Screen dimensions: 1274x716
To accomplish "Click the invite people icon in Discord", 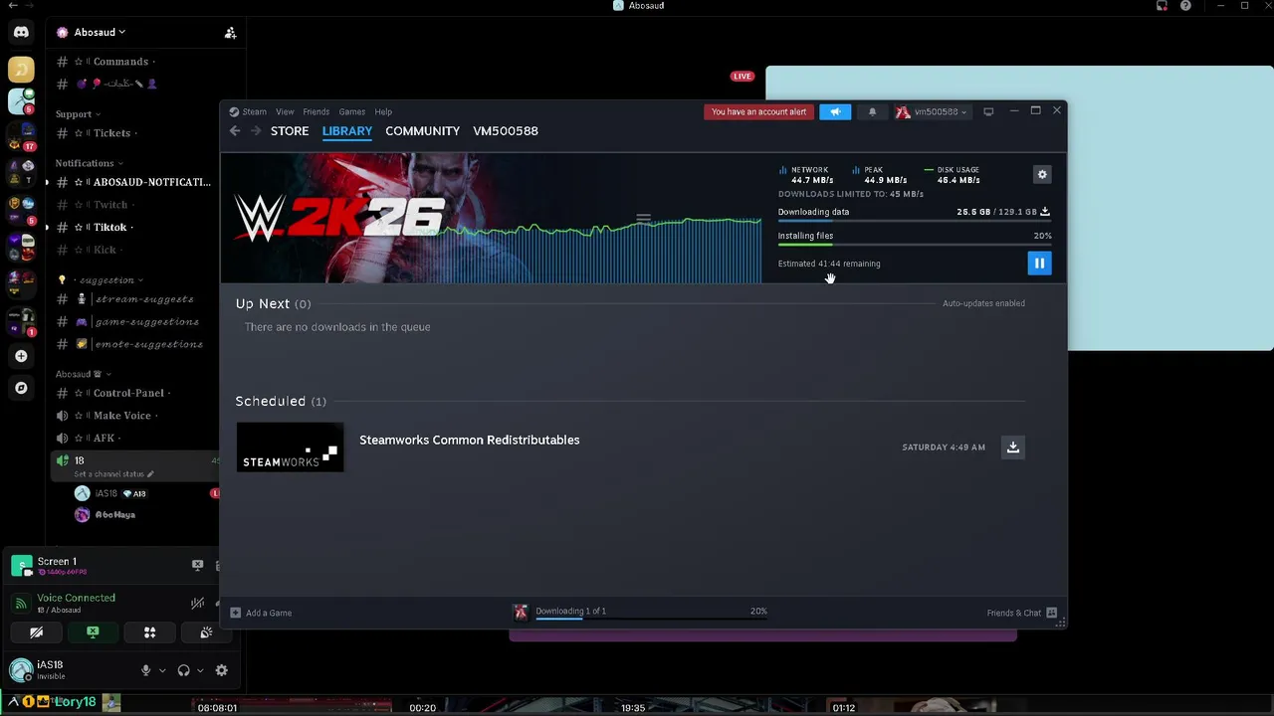I will pyautogui.click(x=230, y=33).
